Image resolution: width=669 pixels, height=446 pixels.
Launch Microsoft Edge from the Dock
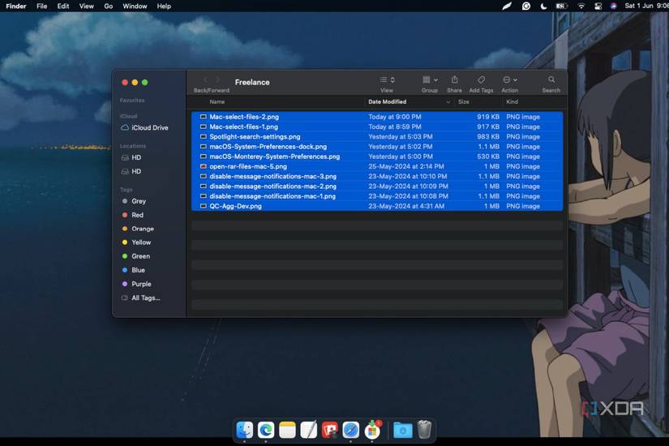click(x=266, y=430)
